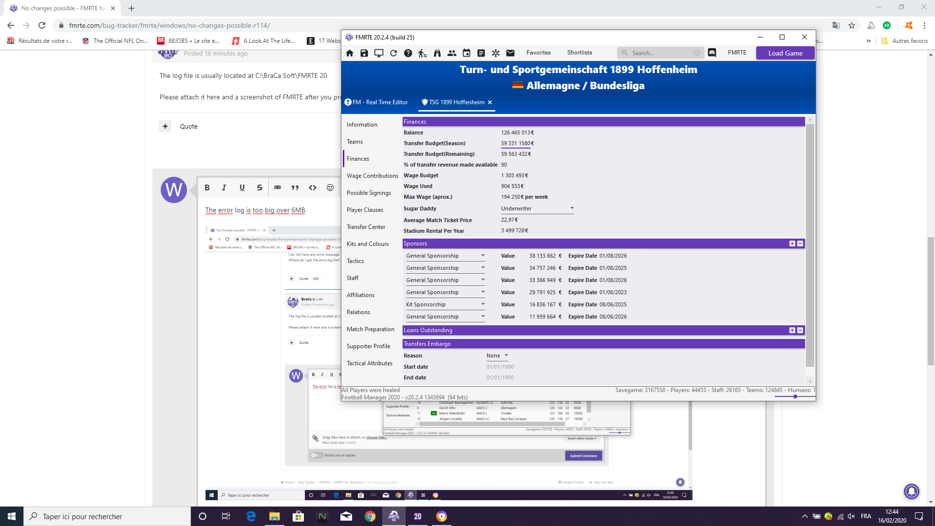This screenshot has width=935, height=526.
Task: Open the monitor display icon in FMRTE toolbar
Action: (379, 53)
